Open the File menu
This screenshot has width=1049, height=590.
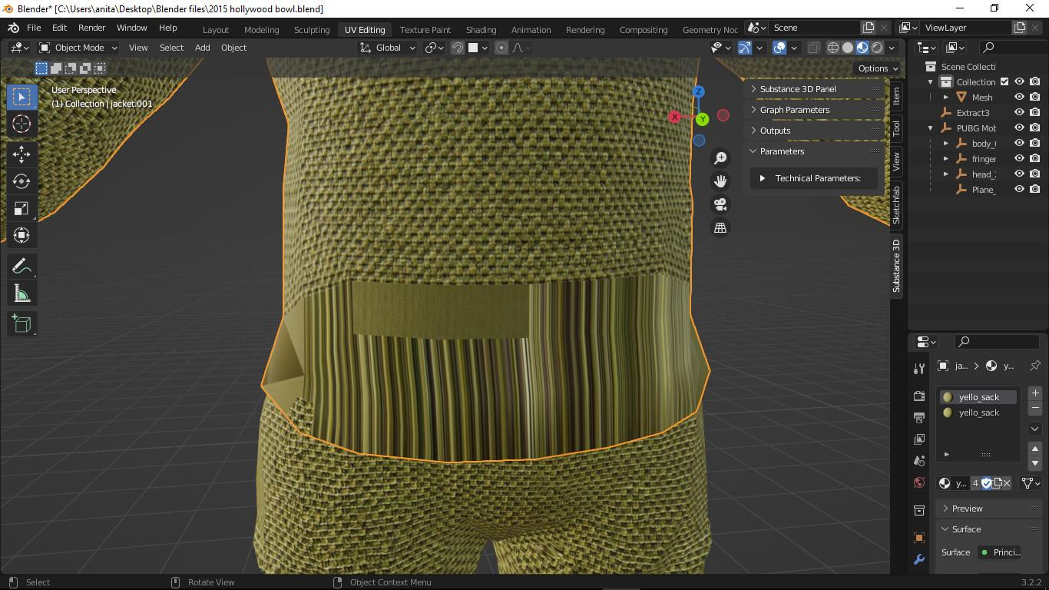[x=34, y=28]
